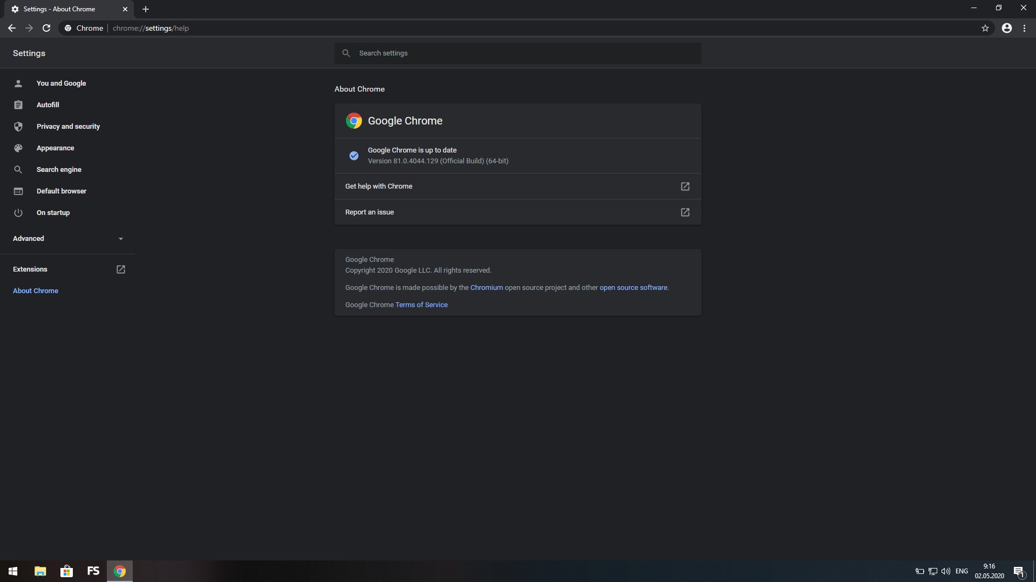This screenshot has width=1036, height=582.
Task: Open a new tab with the plus button
Action: click(146, 9)
